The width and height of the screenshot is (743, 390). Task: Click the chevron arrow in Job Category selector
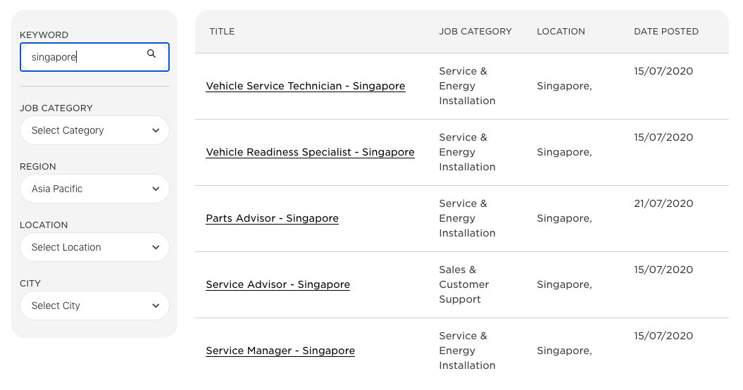156,130
